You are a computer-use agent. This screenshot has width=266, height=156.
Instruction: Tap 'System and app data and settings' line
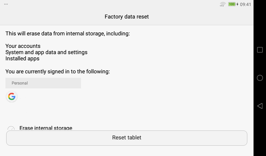(46, 52)
